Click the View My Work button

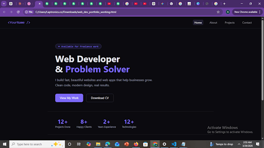69,98
